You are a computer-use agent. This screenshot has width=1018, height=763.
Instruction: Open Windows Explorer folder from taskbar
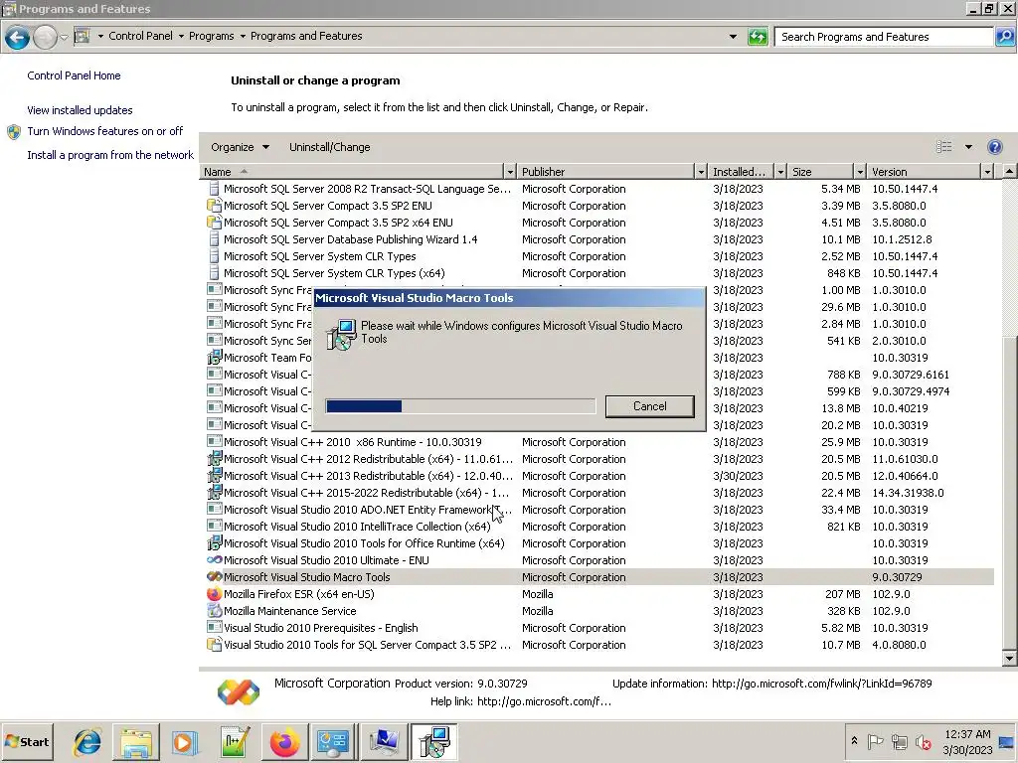135,742
